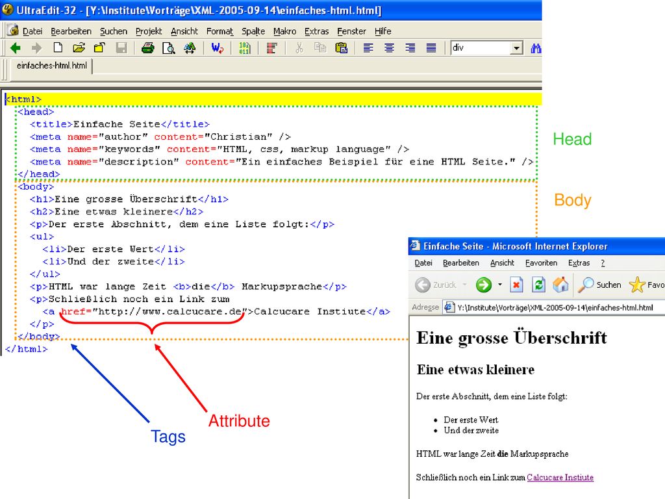Click the replace binoculars icon with arrows
Viewport: 665px width, 499px height.
point(190,48)
